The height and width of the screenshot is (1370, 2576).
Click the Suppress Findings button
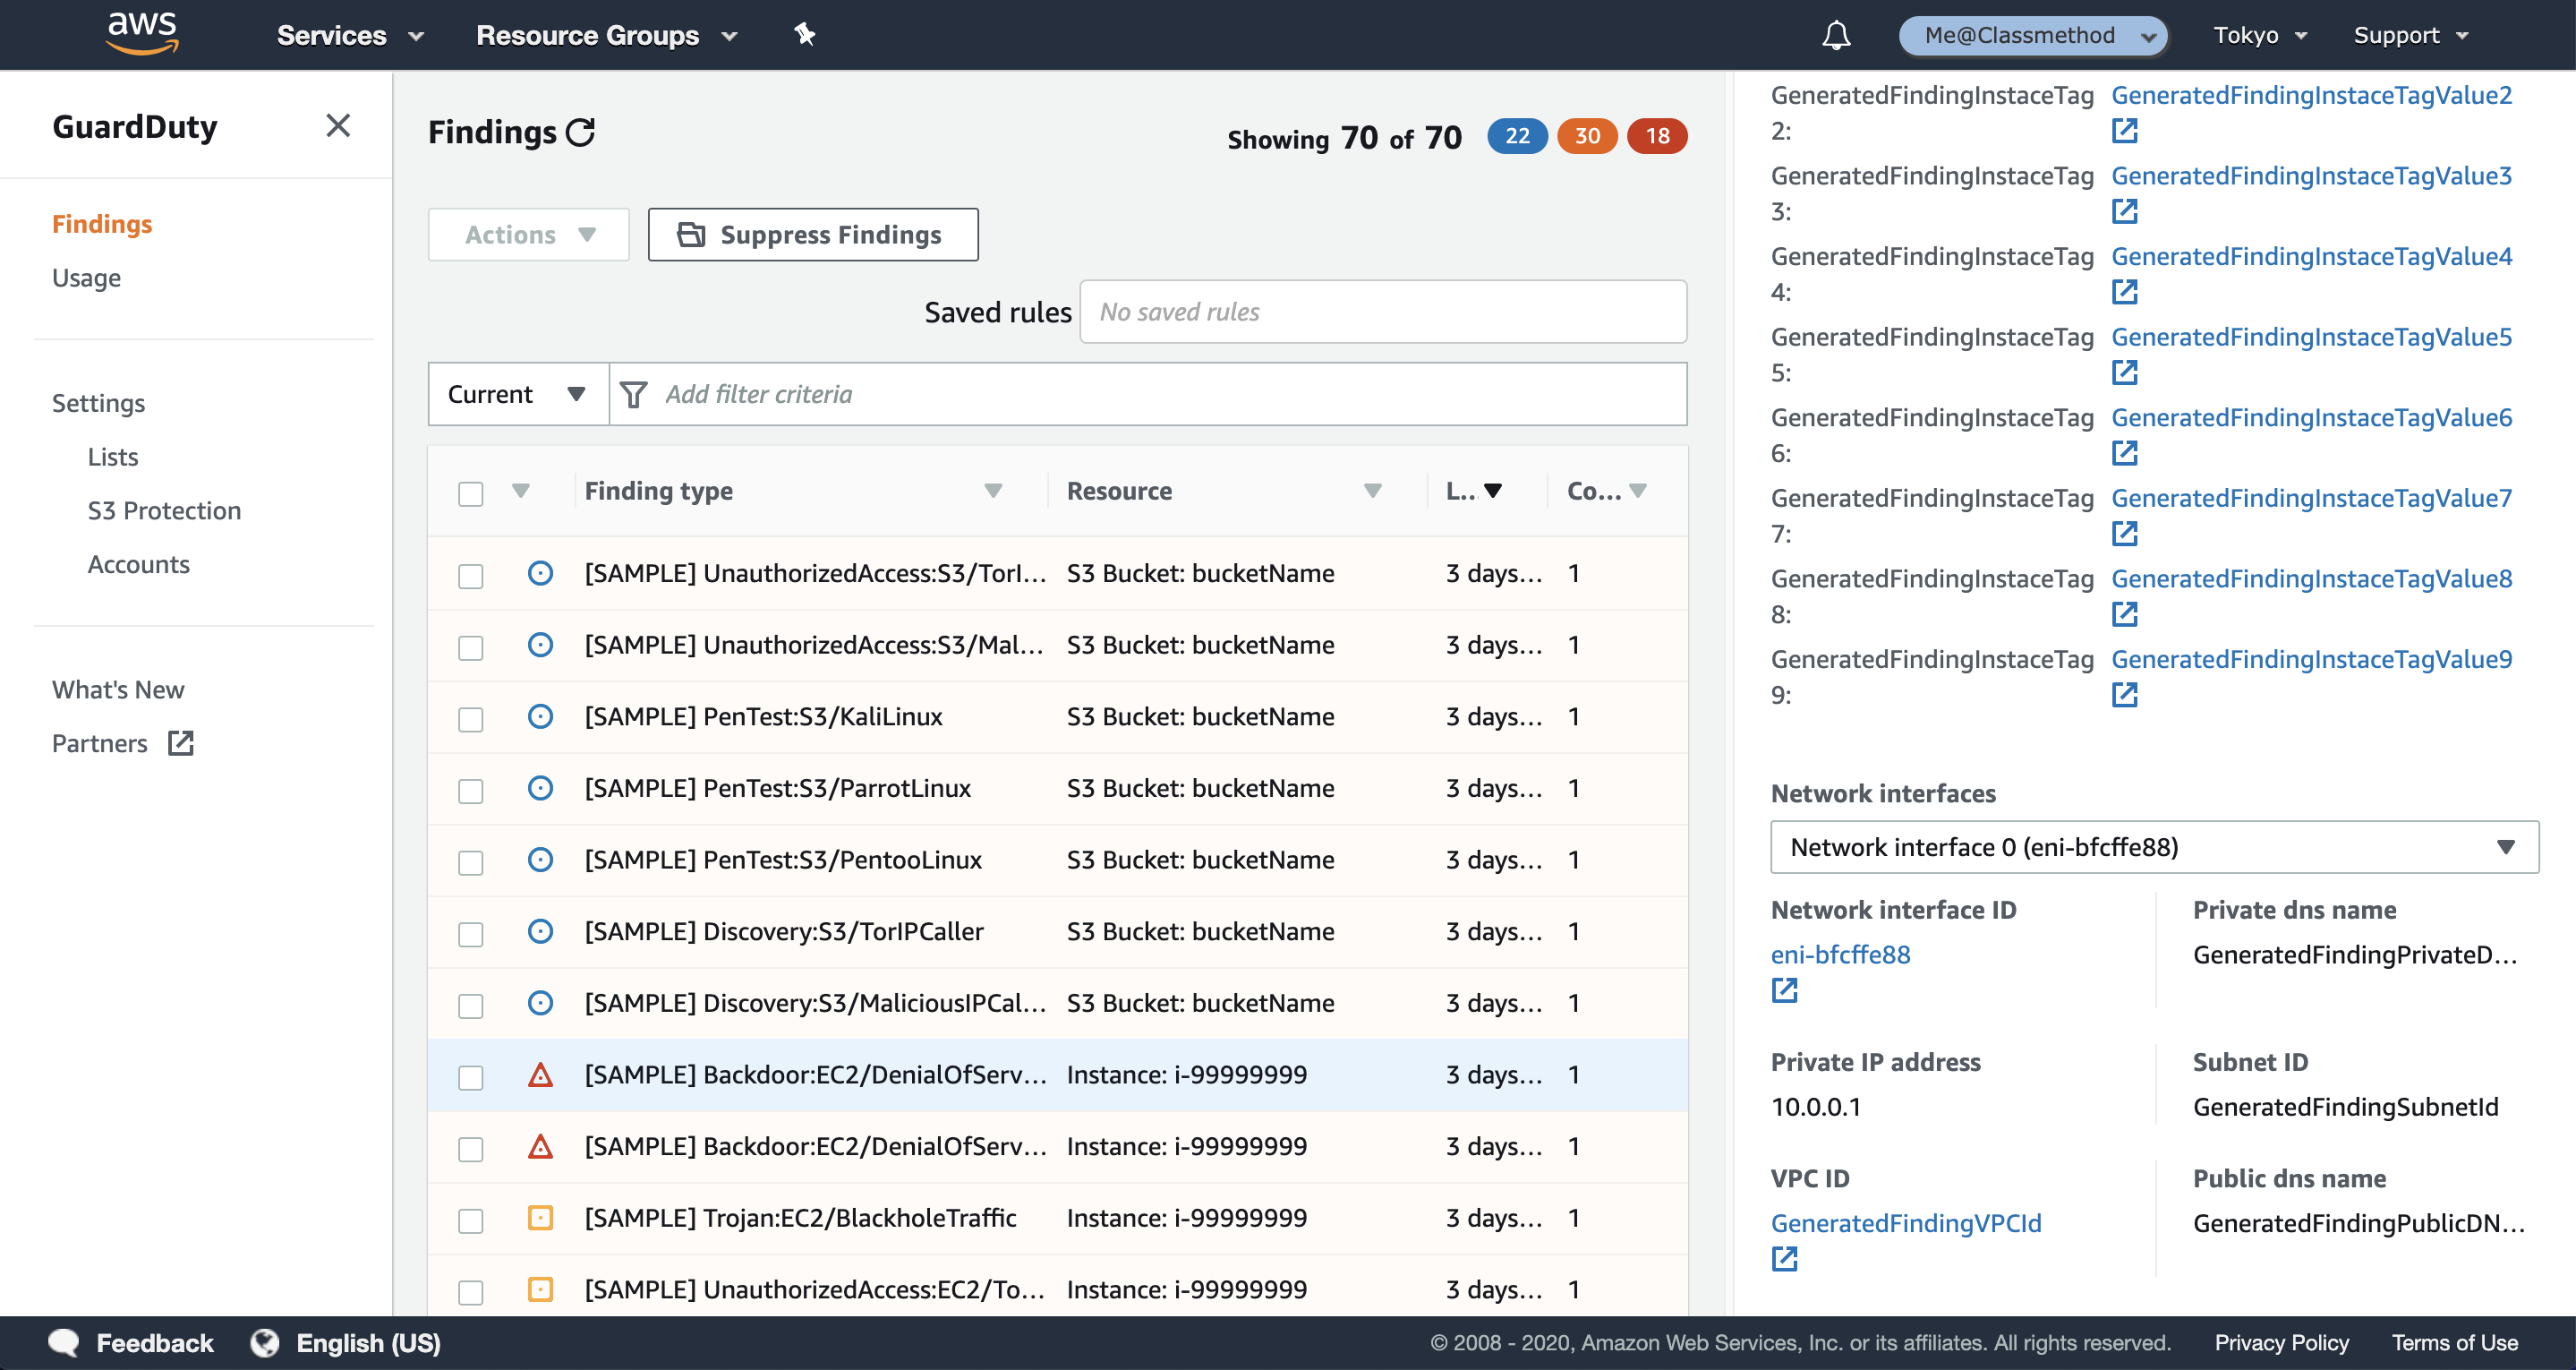coord(813,235)
